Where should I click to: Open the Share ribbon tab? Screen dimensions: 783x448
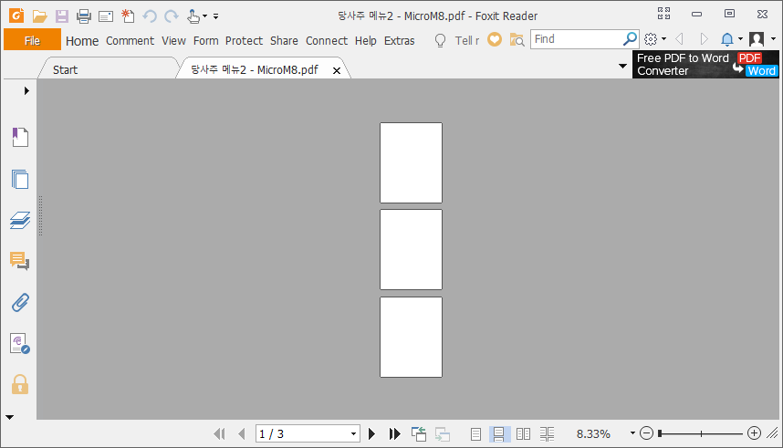coord(284,41)
